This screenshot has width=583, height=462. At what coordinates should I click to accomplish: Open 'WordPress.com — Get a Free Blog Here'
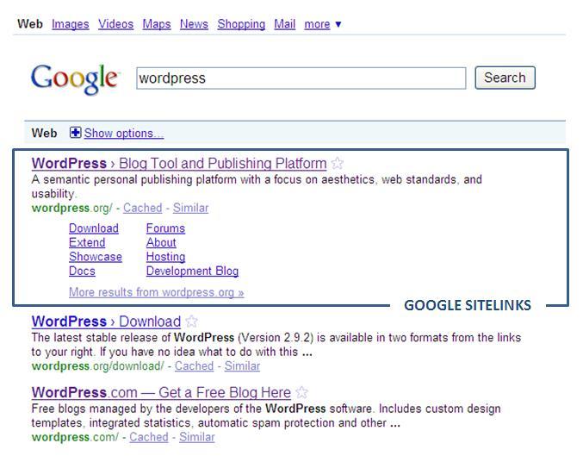point(161,392)
